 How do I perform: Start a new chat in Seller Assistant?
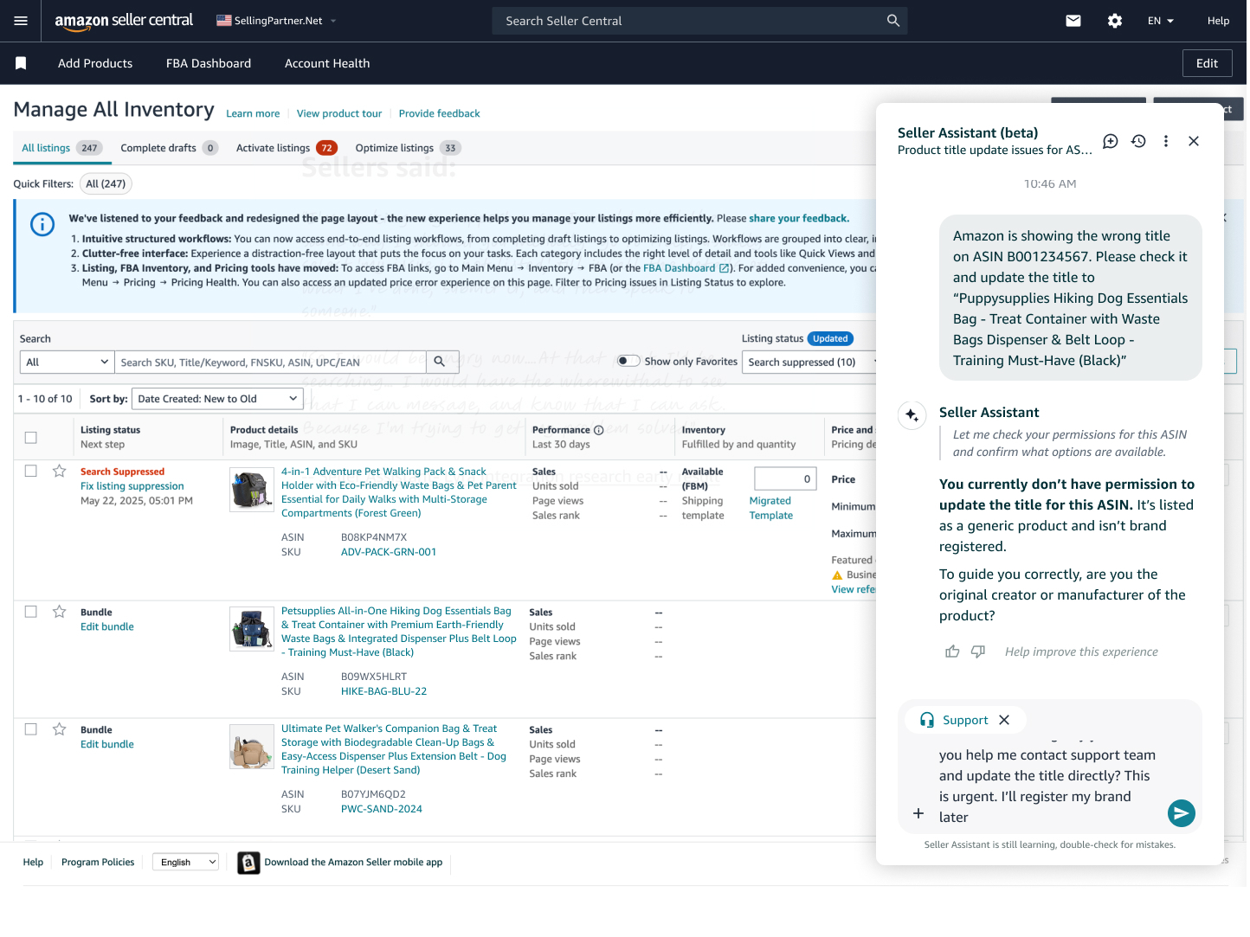coord(1111,141)
